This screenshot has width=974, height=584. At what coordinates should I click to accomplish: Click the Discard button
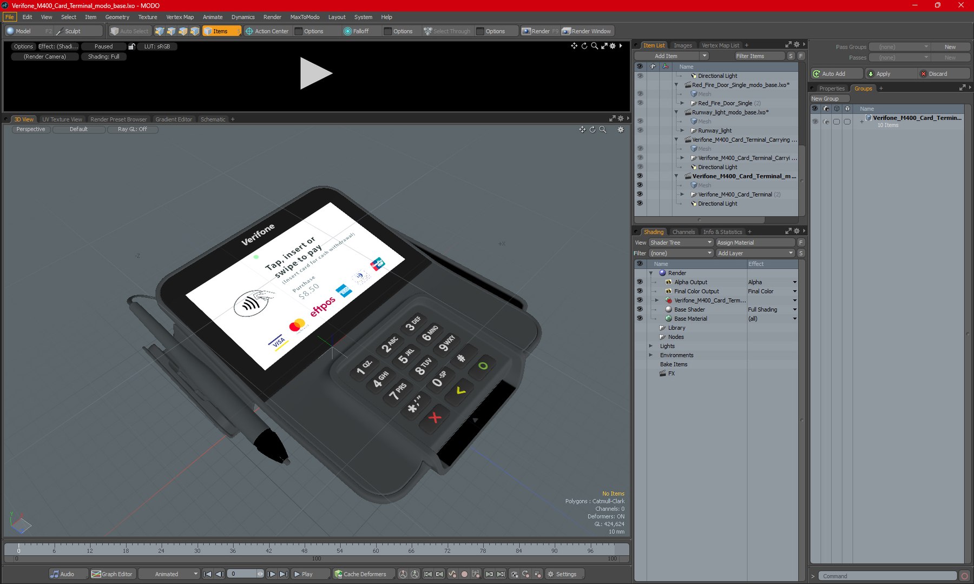(944, 74)
